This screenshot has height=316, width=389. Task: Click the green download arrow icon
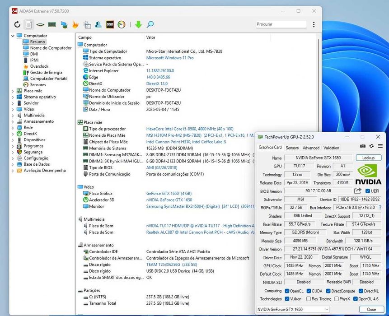tap(138, 24)
